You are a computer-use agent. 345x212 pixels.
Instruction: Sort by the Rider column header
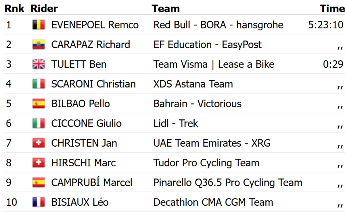pyautogui.click(x=44, y=9)
